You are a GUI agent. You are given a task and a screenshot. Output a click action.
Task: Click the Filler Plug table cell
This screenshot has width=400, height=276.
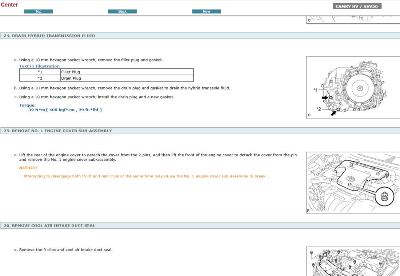click(71, 72)
